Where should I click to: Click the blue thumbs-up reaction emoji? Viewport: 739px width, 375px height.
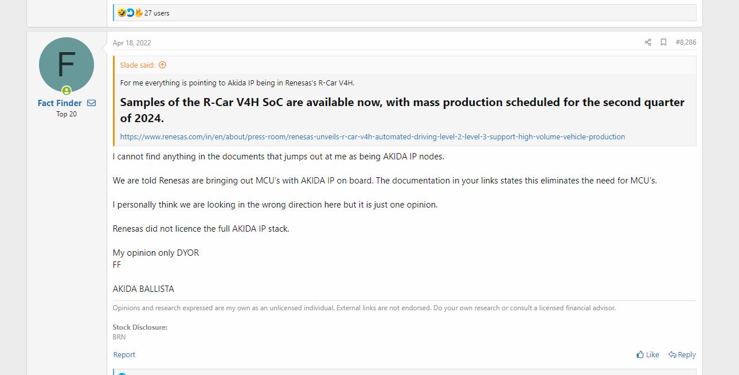point(130,13)
